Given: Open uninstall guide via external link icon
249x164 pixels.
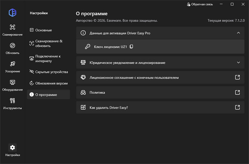Looking at the screenshot, I should coord(237,107).
